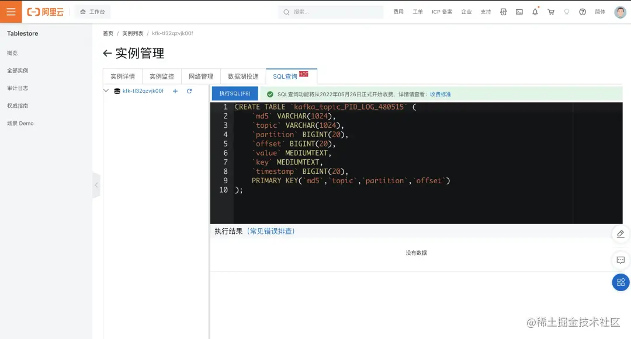
Task: Go to 概览 in sidebar
Action: [x=12, y=53]
